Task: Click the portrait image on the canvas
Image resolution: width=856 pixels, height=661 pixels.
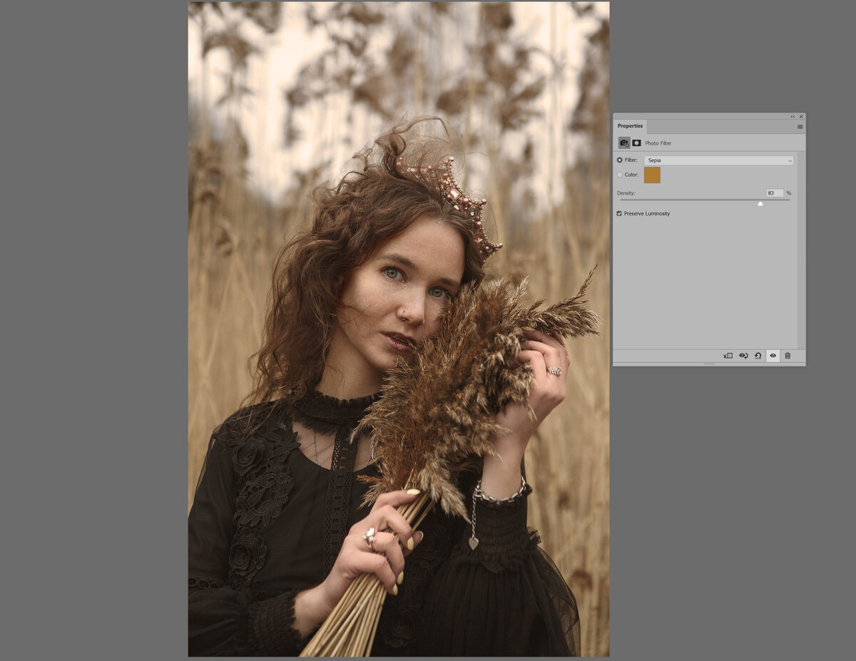Action: [399, 329]
